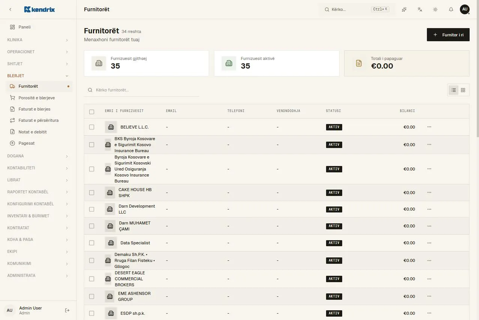This screenshot has width=479, height=320.
Task: Open the AU user avatar menu
Action: (465, 9)
